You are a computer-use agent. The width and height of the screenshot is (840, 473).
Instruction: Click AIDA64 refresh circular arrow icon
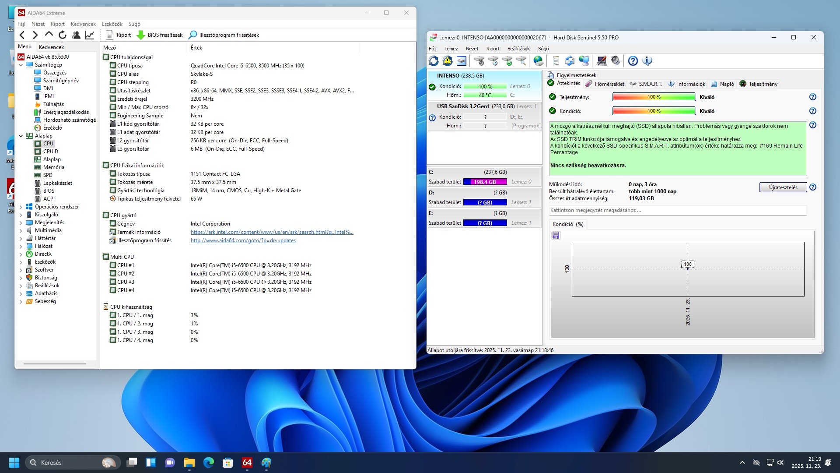[x=63, y=35]
